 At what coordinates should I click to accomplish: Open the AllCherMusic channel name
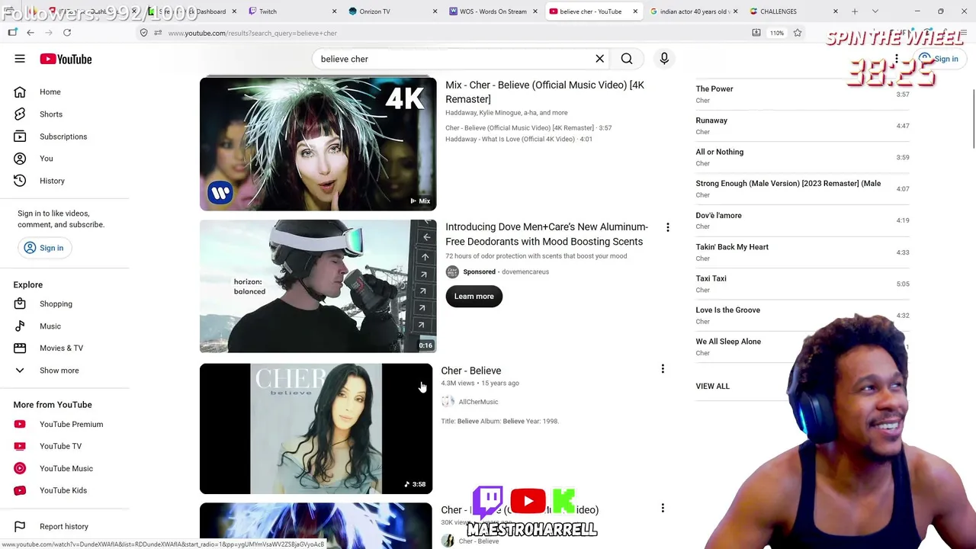[x=478, y=402]
